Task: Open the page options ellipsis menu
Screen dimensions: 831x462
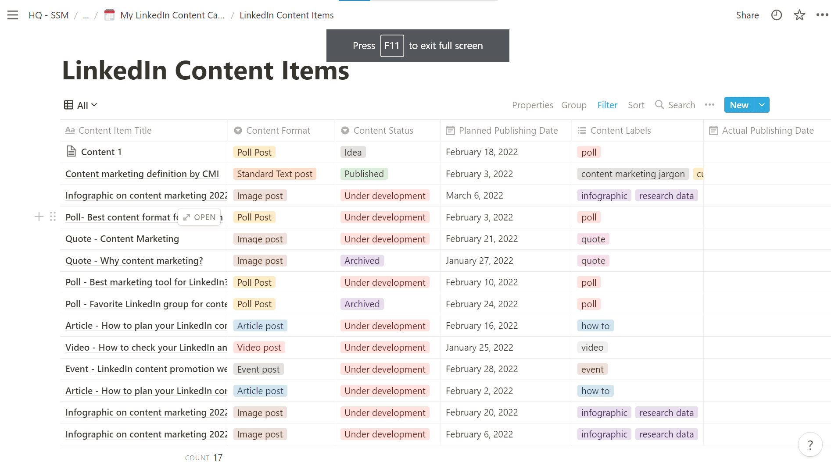Action: point(822,14)
